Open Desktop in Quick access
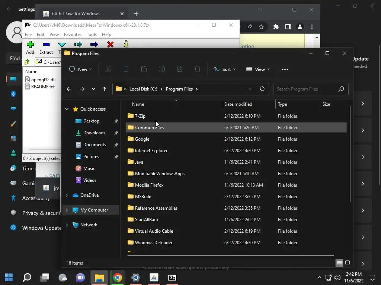The height and width of the screenshot is (285, 381). 91,121
